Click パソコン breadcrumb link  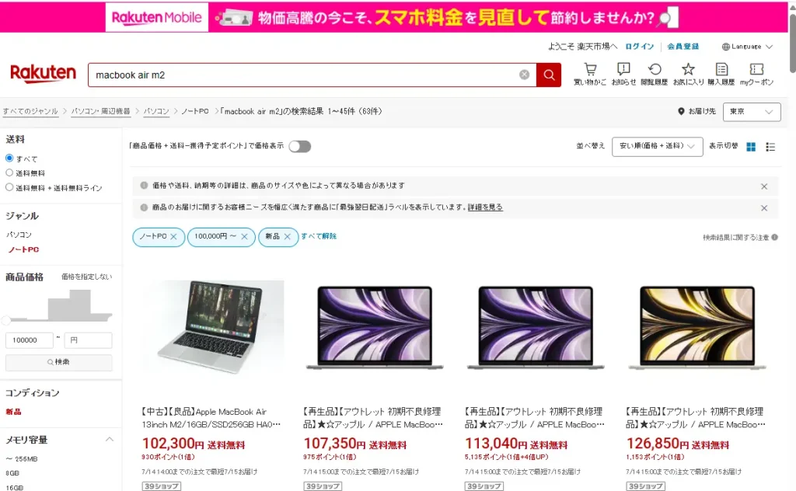click(x=155, y=112)
